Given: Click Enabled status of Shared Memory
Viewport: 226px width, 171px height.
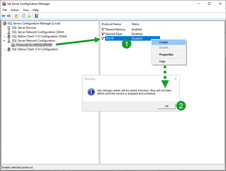Looking at the screenshot, I should pyautogui.click(x=137, y=29).
